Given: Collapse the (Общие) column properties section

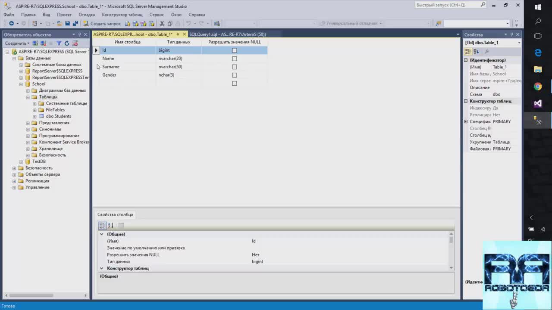Looking at the screenshot, I should click(102, 234).
